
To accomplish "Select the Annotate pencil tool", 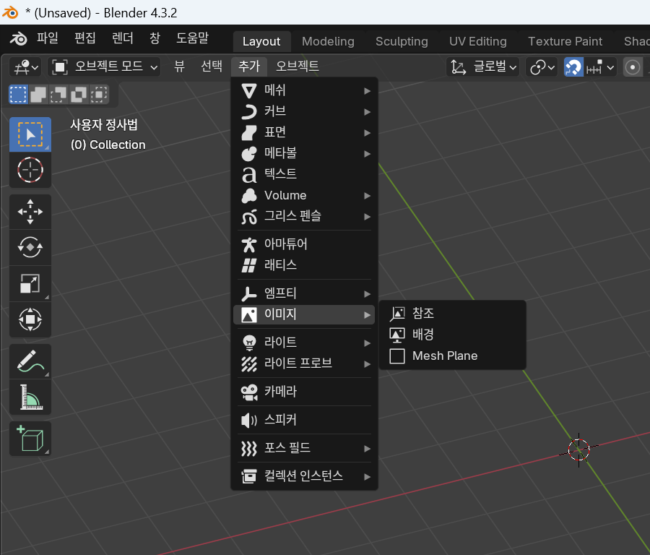I will point(30,361).
